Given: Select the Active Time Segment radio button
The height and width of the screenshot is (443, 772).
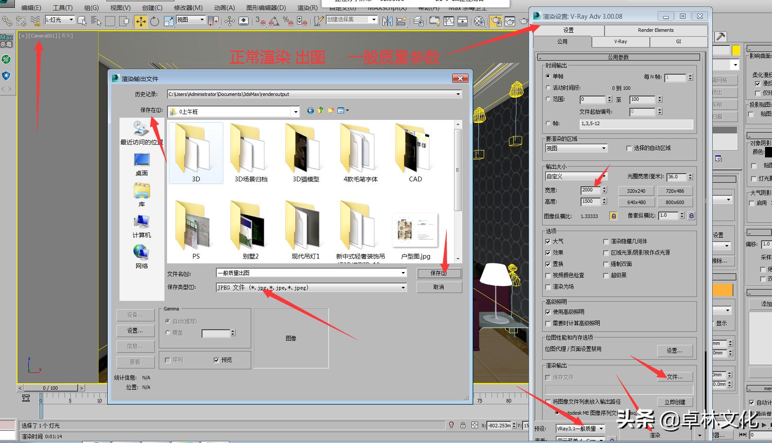Looking at the screenshot, I should (548, 88).
